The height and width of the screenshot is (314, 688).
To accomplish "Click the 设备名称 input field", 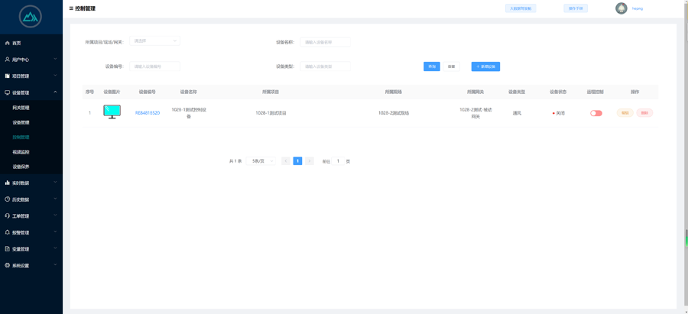I will (325, 42).
